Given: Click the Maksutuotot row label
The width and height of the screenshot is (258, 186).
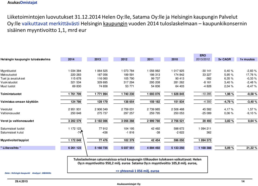Looking at the screenshot, I should 9,75.
